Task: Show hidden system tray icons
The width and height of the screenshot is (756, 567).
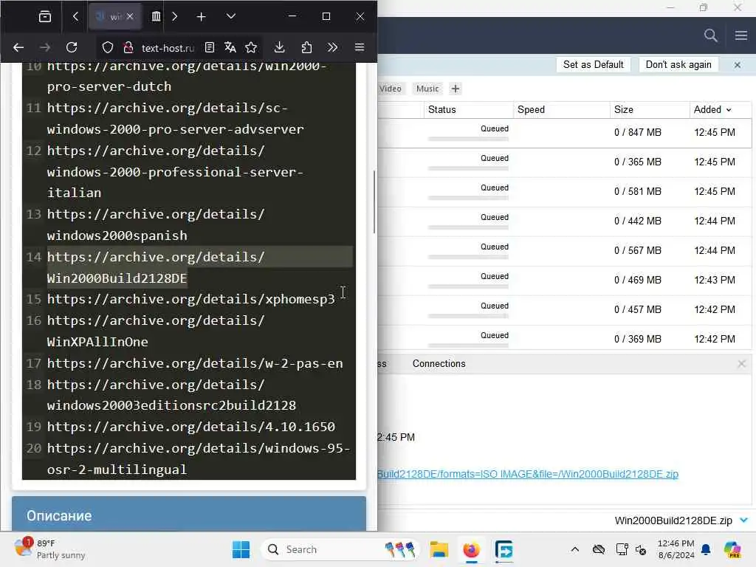Action: pos(574,549)
